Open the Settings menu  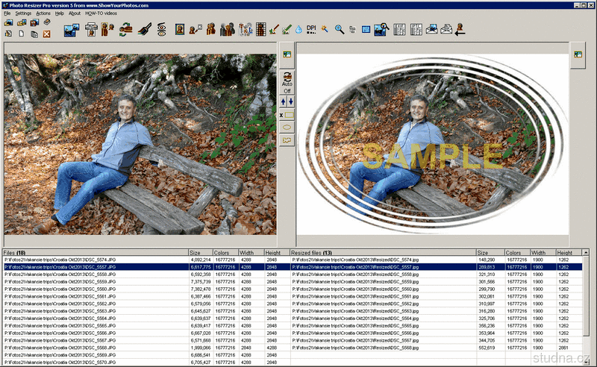pyautogui.click(x=23, y=13)
